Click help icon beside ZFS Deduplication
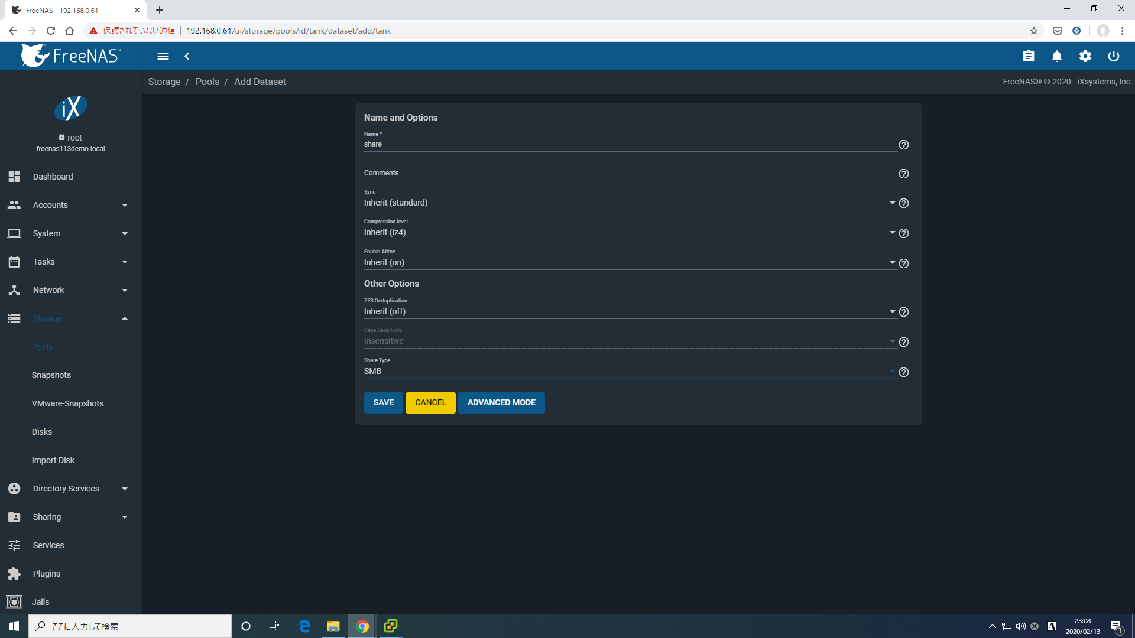The height and width of the screenshot is (638, 1135). pos(904,312)
